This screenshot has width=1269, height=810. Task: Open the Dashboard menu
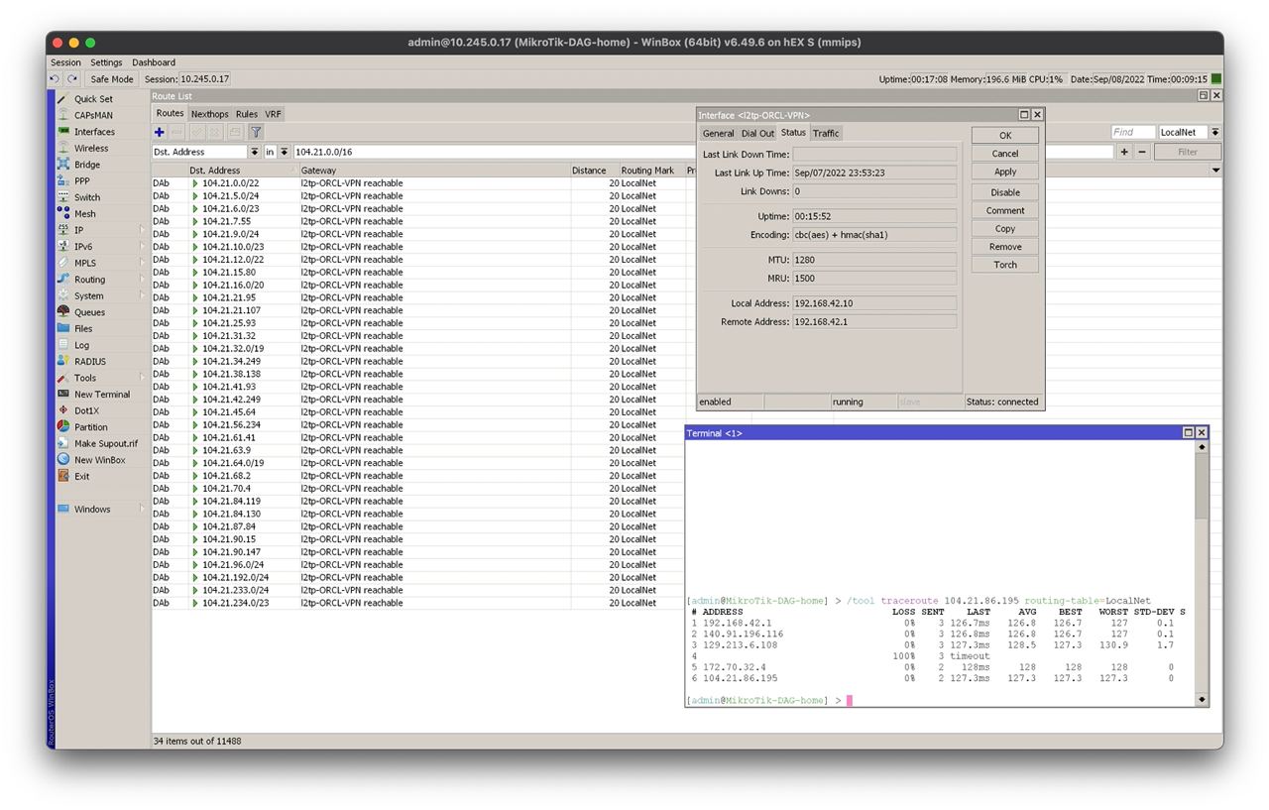[x=154, y=62]
